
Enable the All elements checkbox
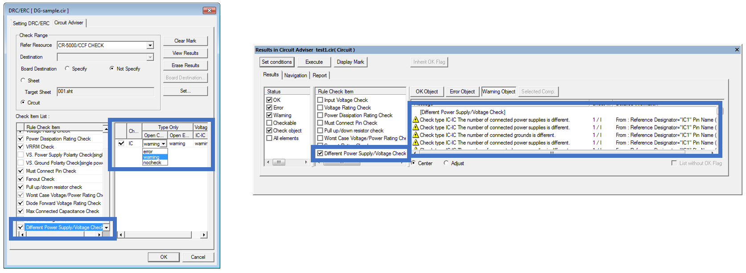click(x=269, y=138)
